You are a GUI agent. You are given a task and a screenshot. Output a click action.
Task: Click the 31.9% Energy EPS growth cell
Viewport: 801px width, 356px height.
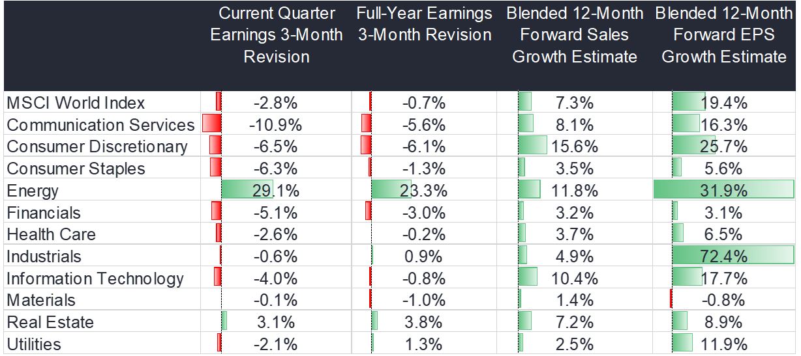coord(723,191)
